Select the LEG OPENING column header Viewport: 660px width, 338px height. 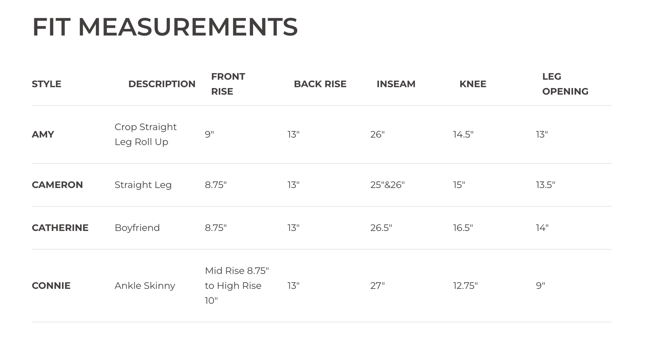[565, 84]
